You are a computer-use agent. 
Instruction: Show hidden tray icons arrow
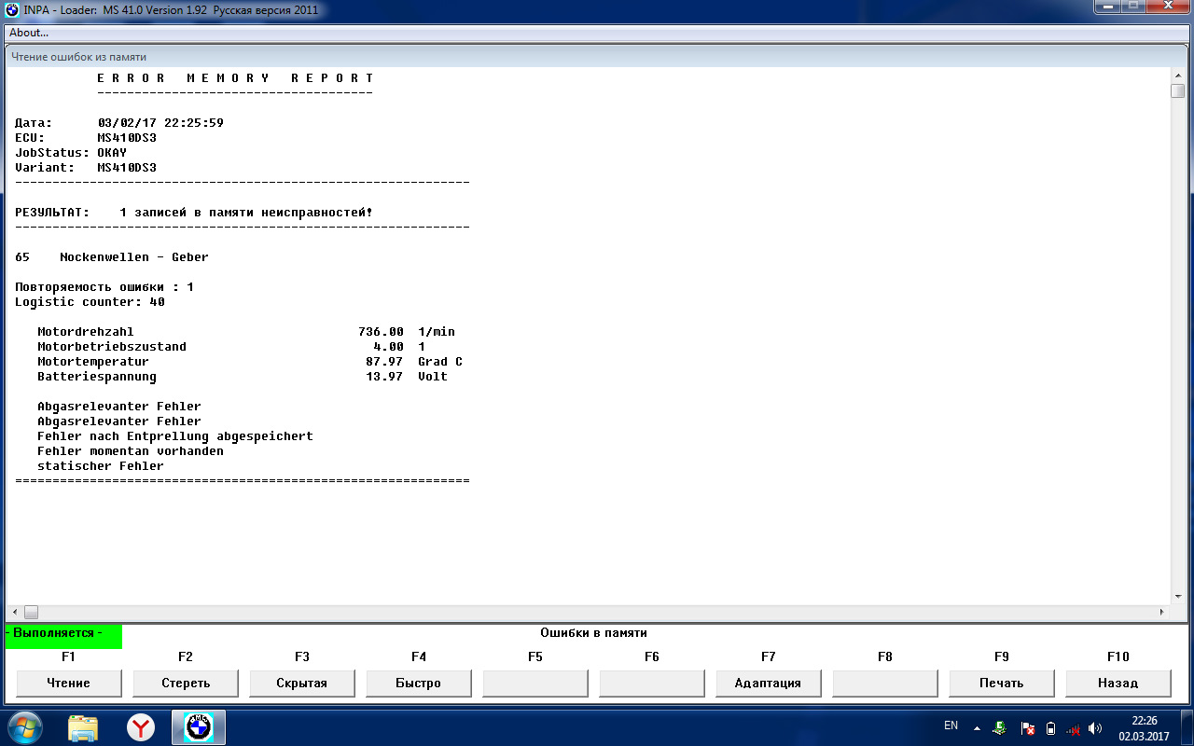(x=976, y=728)
